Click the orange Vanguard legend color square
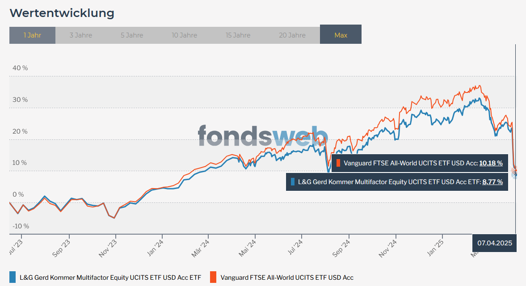 (213, 278)
